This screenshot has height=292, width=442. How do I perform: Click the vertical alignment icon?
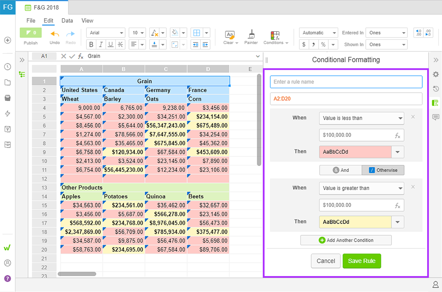154,44
